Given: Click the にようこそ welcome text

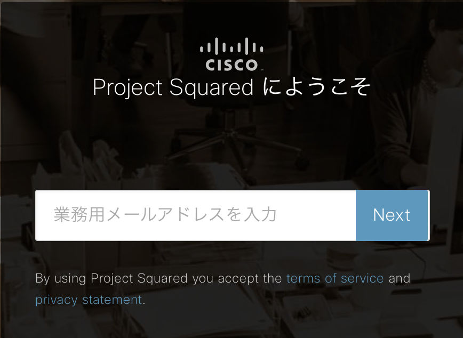Looking at the screenshot, I should 316,88.
